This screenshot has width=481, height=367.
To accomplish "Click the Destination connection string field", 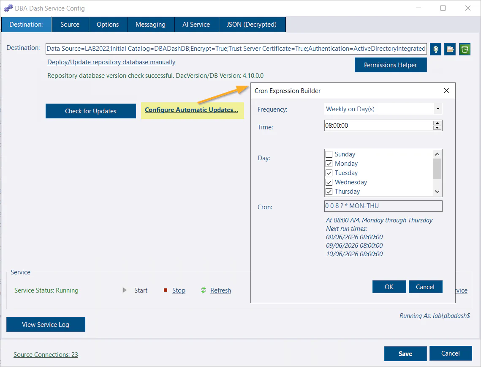I will (x=236, y=49).
